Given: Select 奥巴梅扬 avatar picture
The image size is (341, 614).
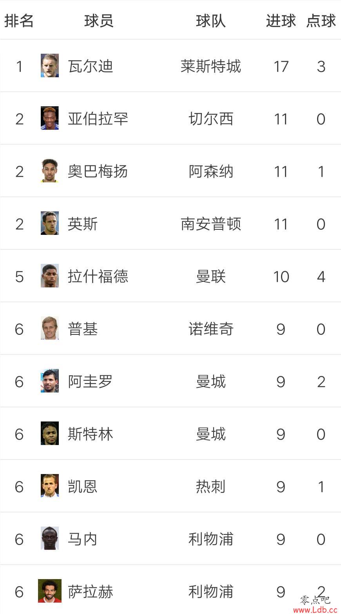Looking at the screenshot, I should (50, 171).
